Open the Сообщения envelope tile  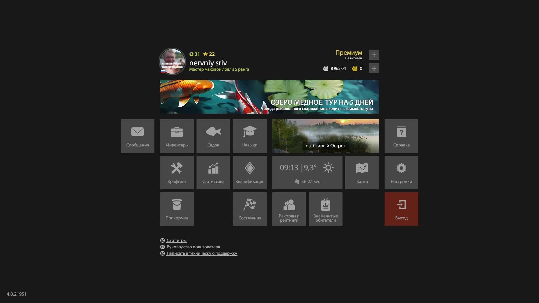[138, 136]
